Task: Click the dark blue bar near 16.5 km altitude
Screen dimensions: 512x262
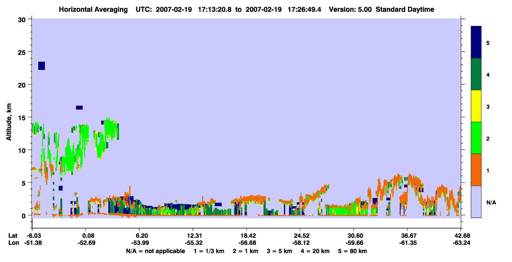Action: click(79, 108)
